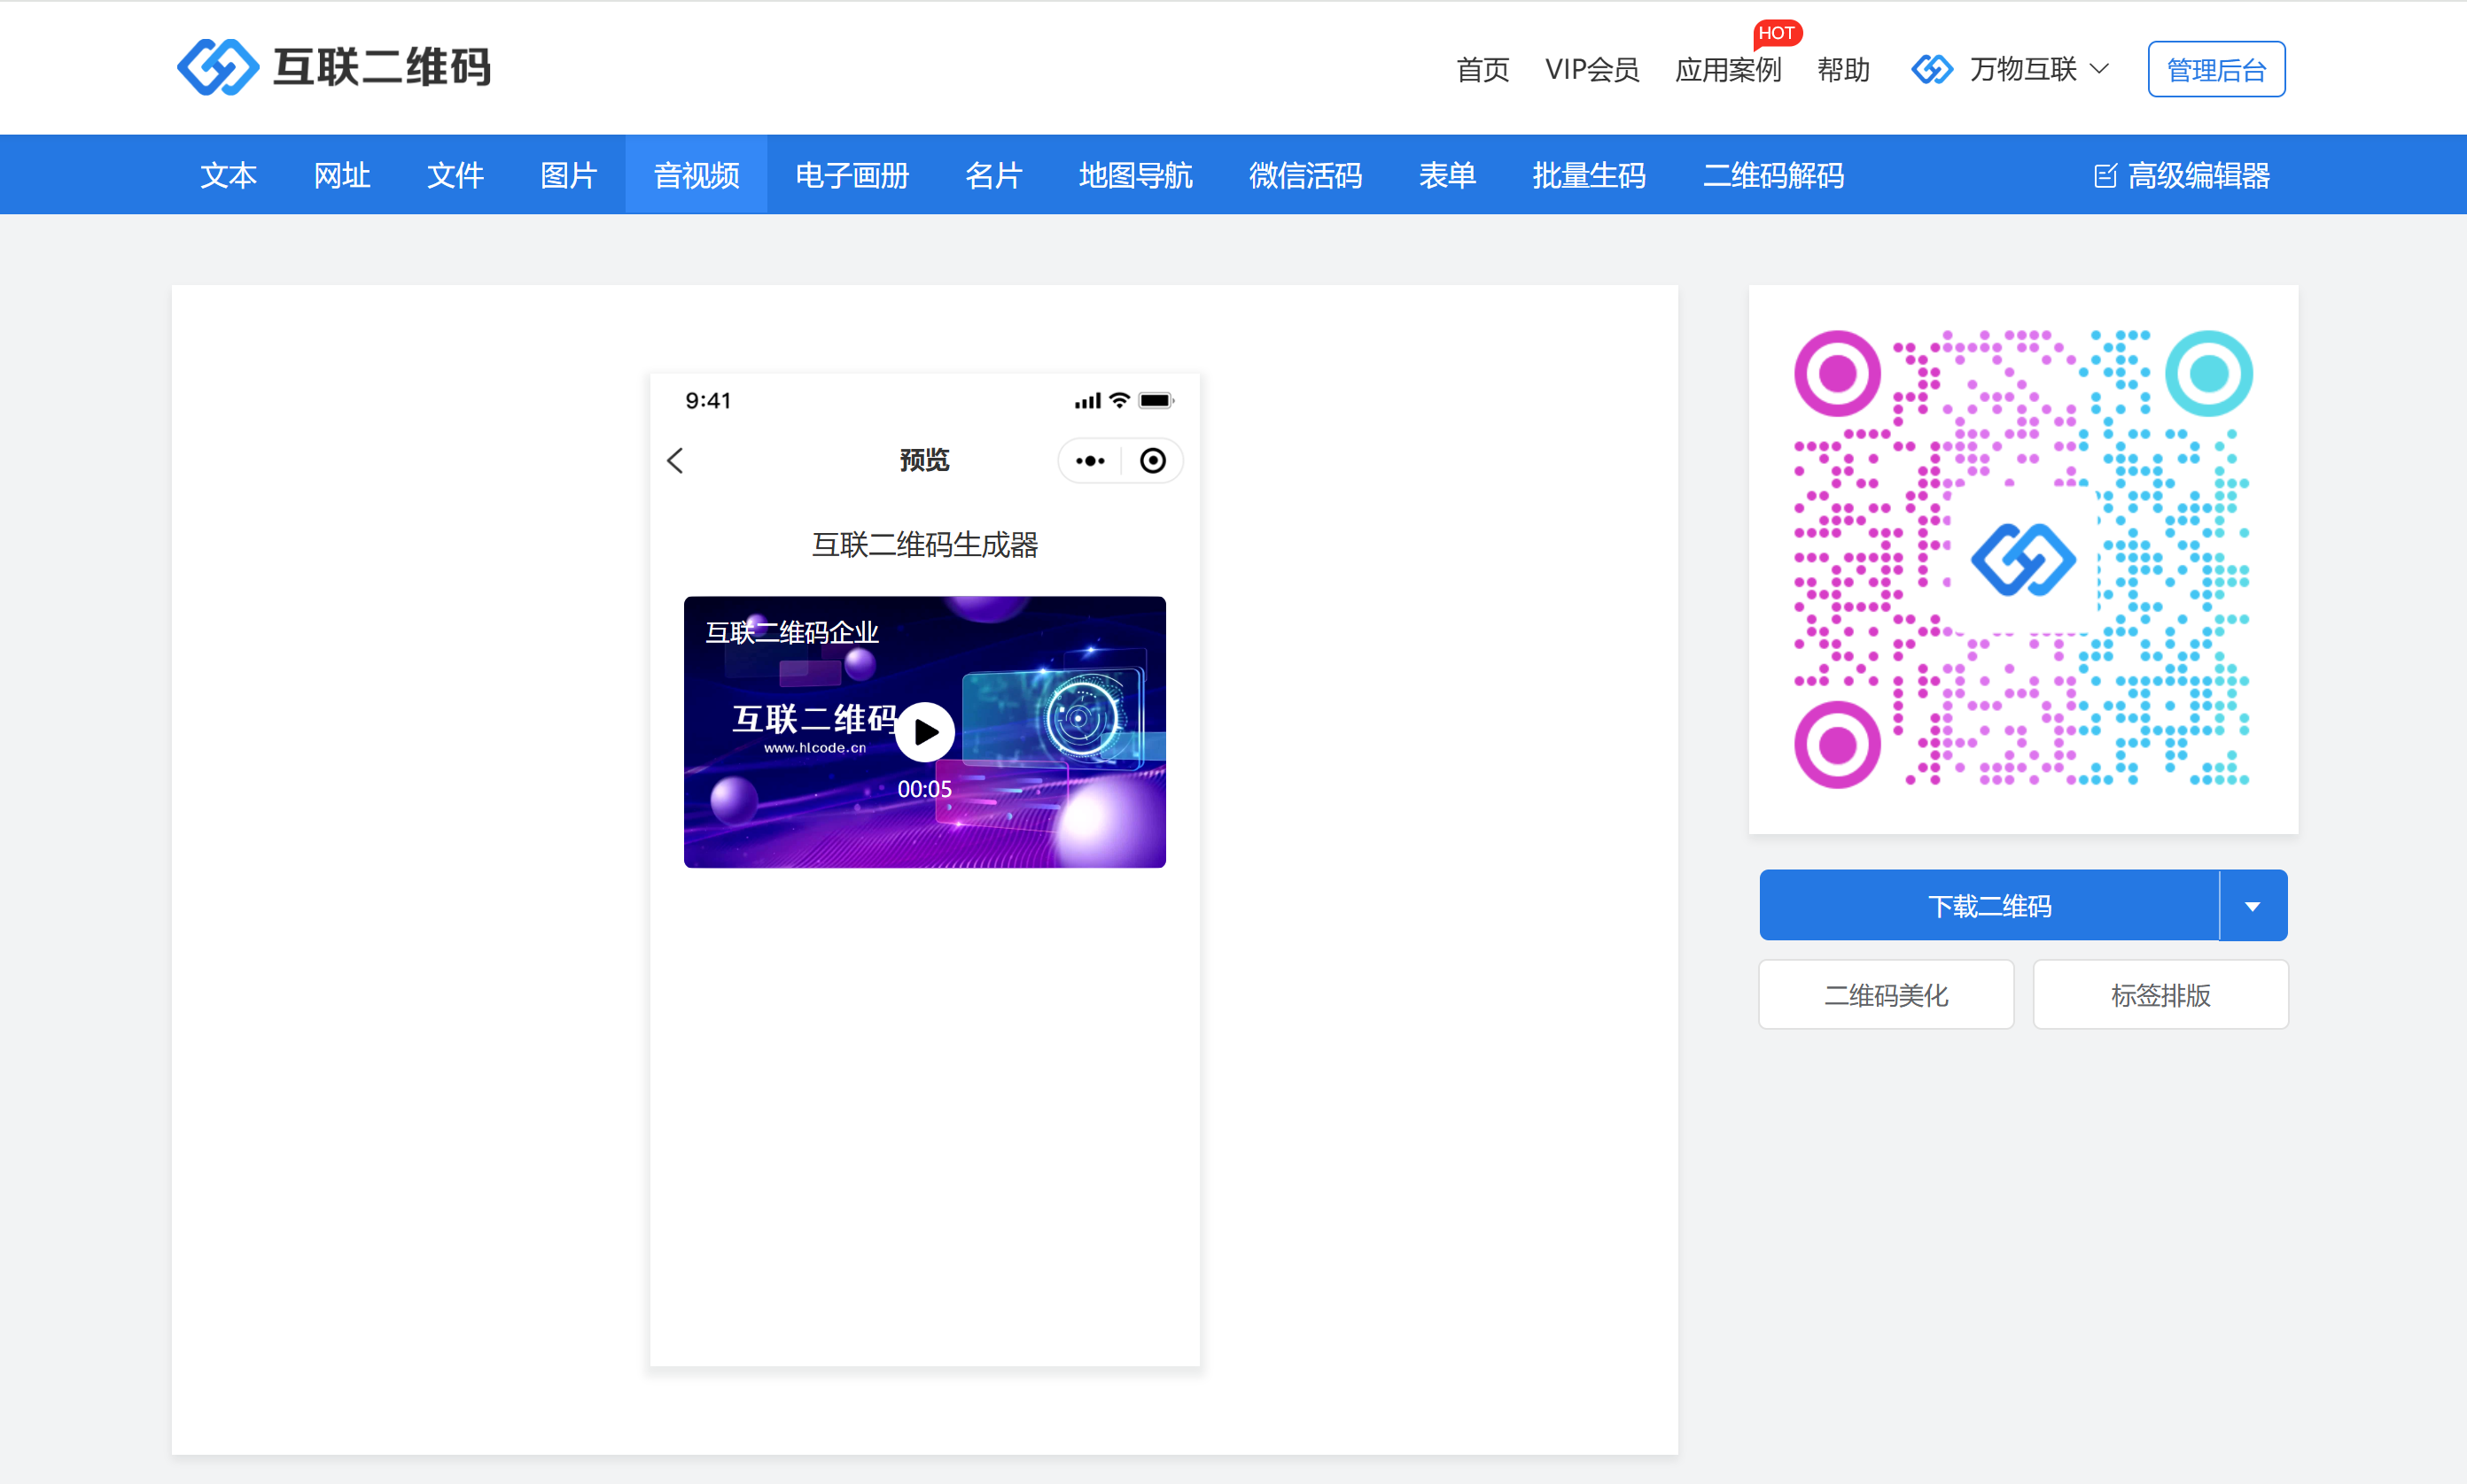Click the generated QR code image

[2023, 559]
